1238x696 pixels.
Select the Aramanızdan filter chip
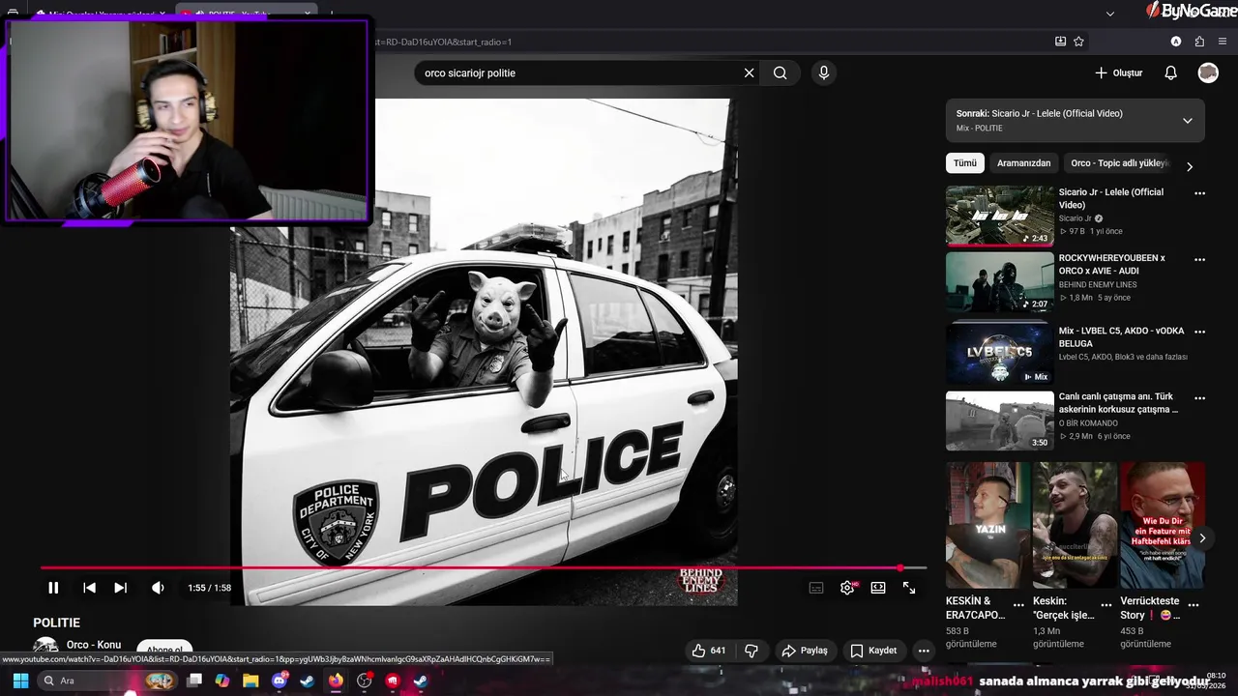pos(1023,163)
